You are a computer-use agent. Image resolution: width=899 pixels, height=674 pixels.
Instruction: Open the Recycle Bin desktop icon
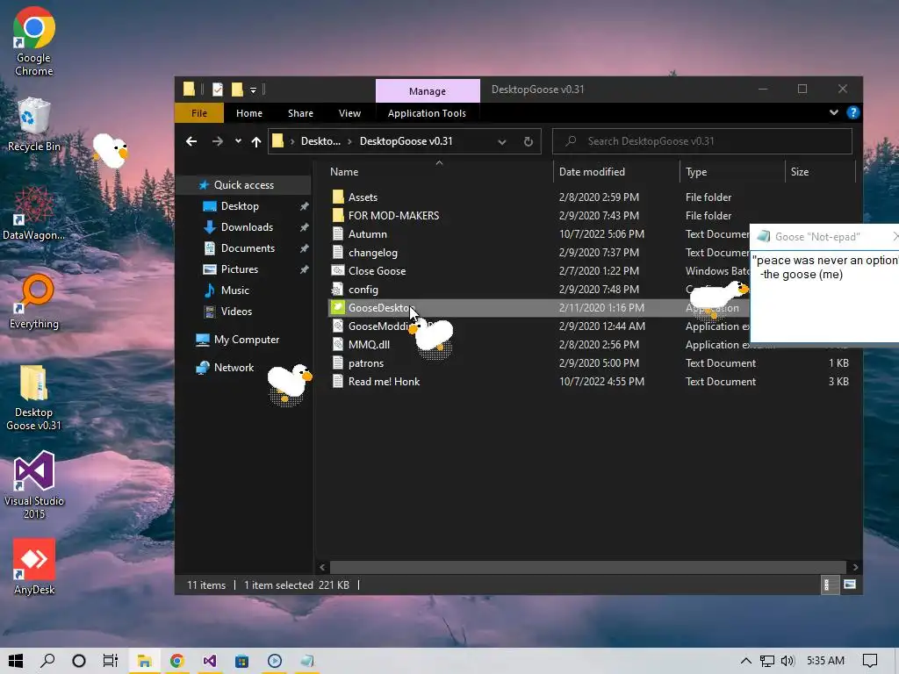pos(34,125)
